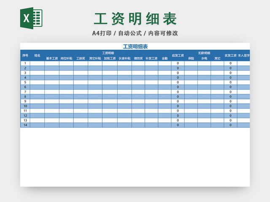Click the green Excel logo icon
The image size is (270, 202).
click(31, 18)
